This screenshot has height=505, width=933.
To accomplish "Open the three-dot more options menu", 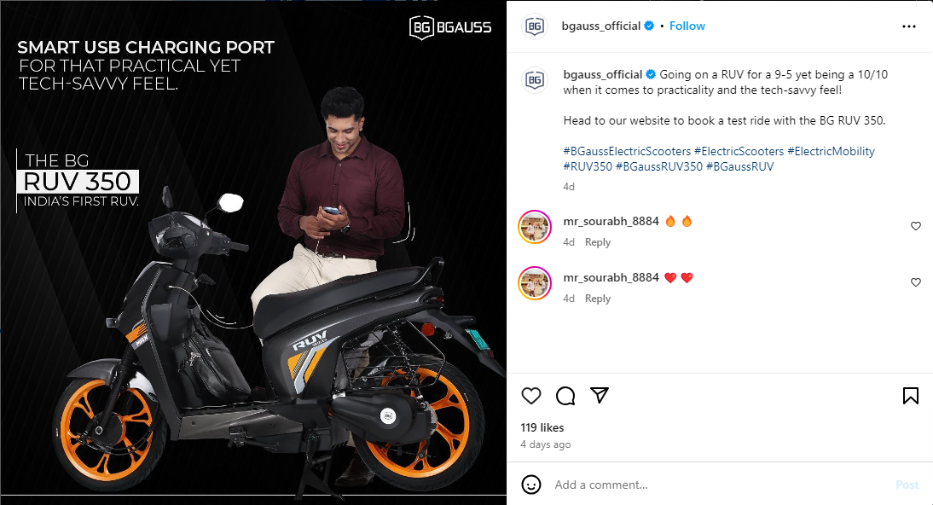I will point(908,26).
